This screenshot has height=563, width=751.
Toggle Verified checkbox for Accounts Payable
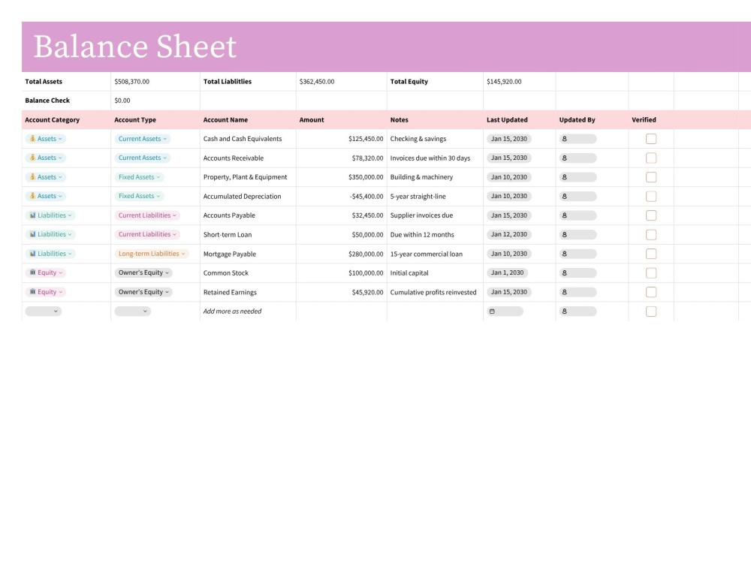pyautogui.click(x=651, y=215)
